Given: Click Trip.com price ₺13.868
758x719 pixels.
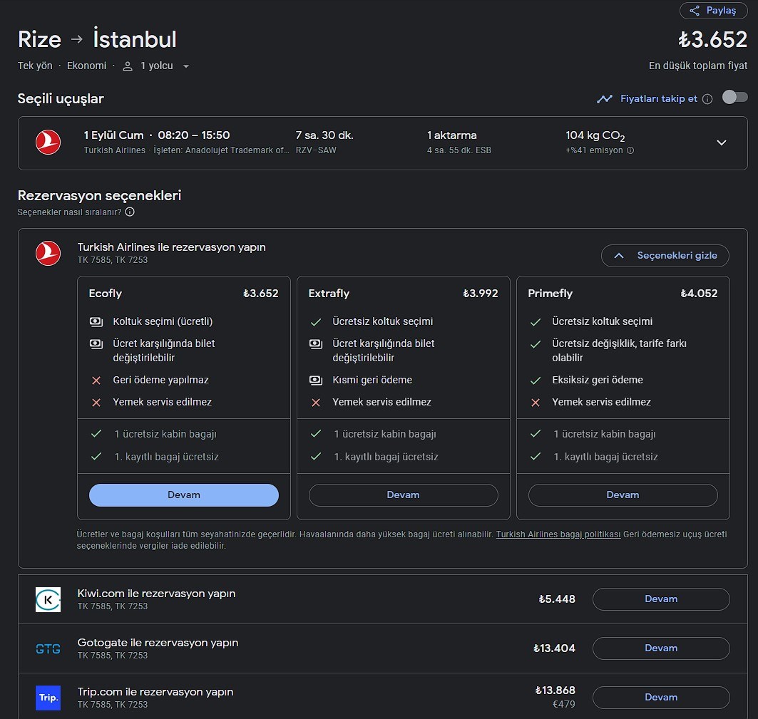Looking at the screenshot, I should pyautogui.click(x=555, y=690).
